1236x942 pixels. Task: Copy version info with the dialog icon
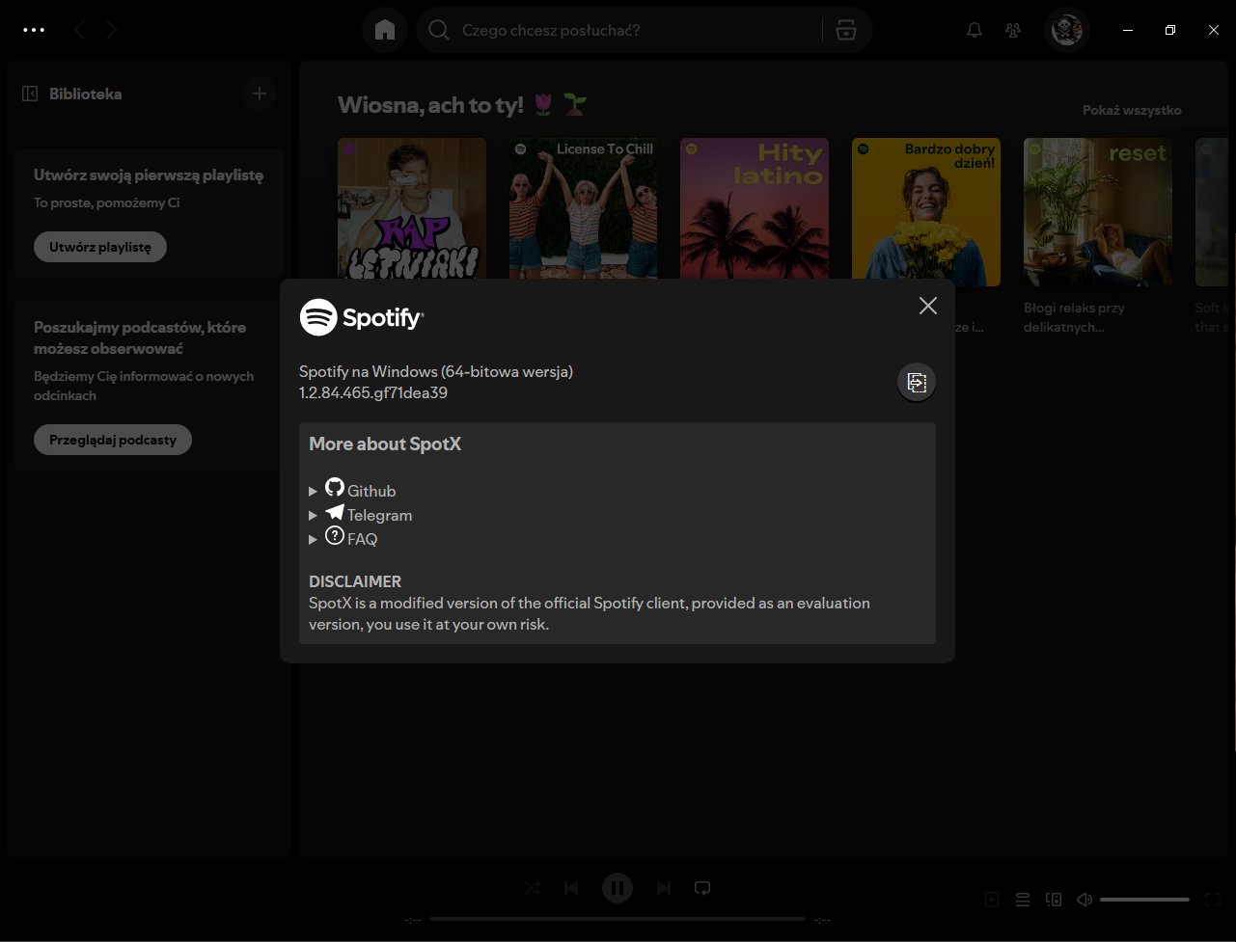click(x=917, y=383)
